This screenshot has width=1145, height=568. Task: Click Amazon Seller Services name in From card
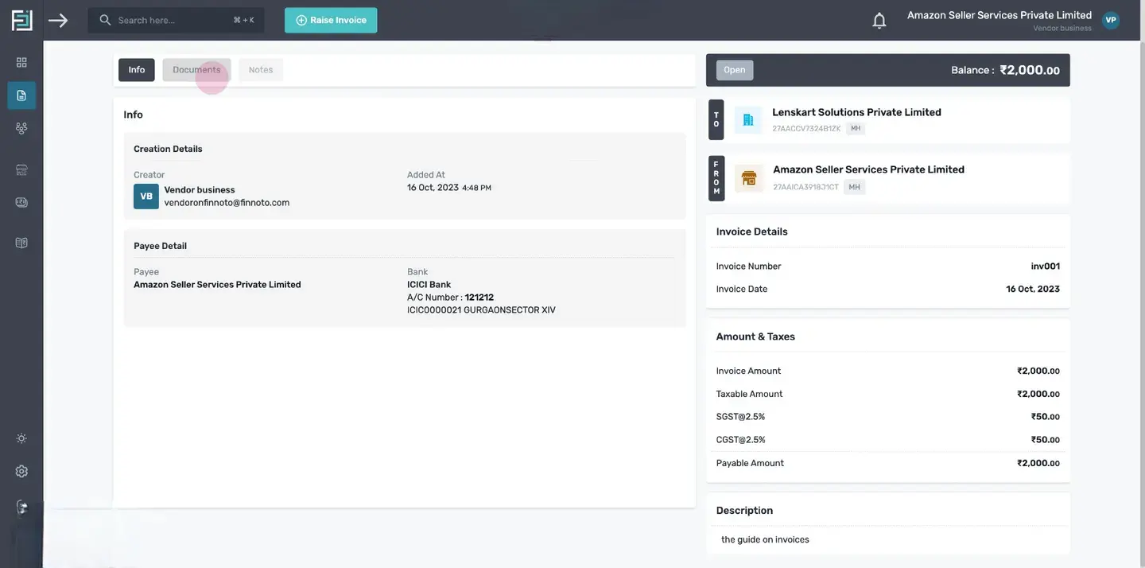[x=868, y=169]
